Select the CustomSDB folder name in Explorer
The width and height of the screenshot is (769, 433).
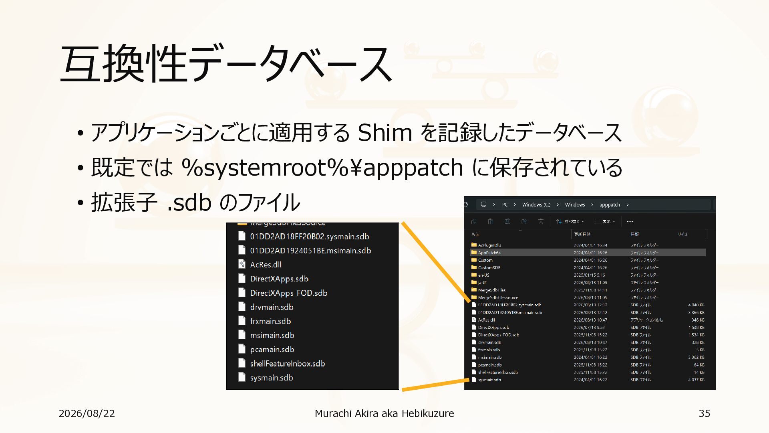(x=489, y=267)
